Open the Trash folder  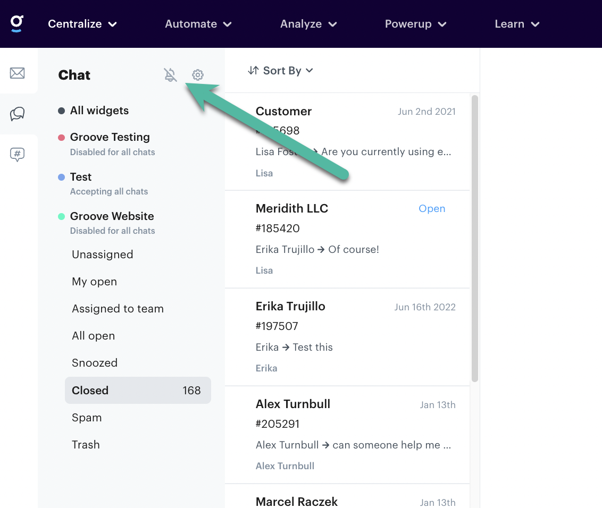(x=86, y=445)
